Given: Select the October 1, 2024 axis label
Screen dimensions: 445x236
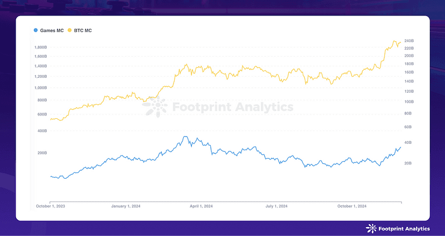Looking at the screenshot, I should click(x=352, y=206).
